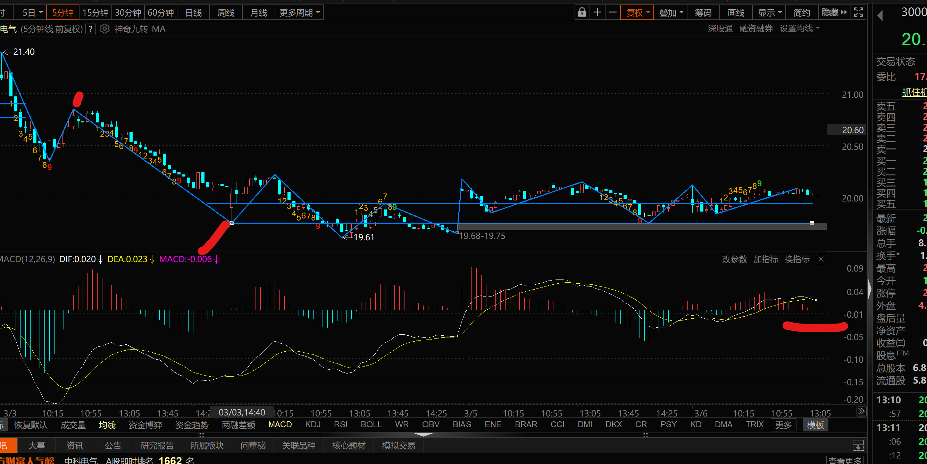The height and width of the screenshot is (464, 927).
Task: Toggle 简约 simple view mode
Action: [x=802, y=12]
